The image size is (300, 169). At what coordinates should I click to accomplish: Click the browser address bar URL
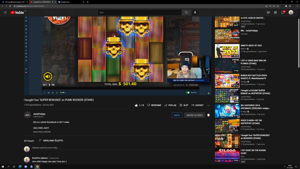[x=30, y=6]
